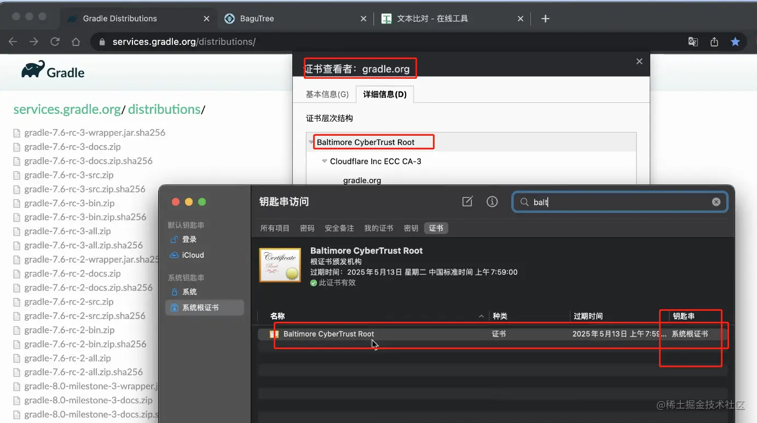Viewport: 757px width, 423px height.
Task: Clear the Keychain search field
Action: point(716,202)
